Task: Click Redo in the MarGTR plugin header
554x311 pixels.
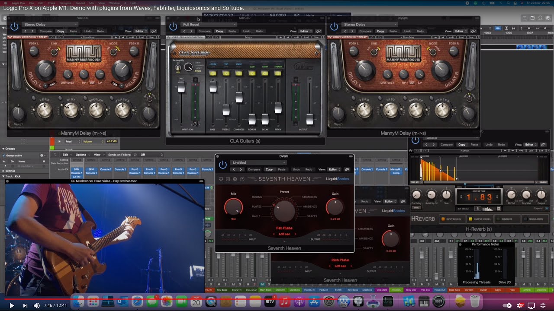Action: click(x=259, y=31)
